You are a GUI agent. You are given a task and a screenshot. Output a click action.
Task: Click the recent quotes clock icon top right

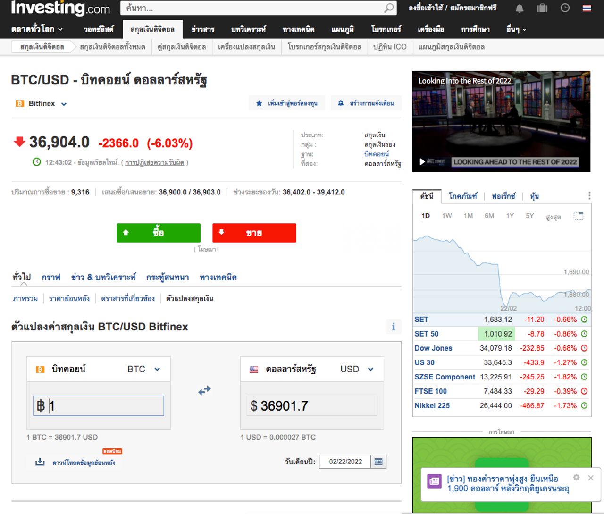coord(565,8)
